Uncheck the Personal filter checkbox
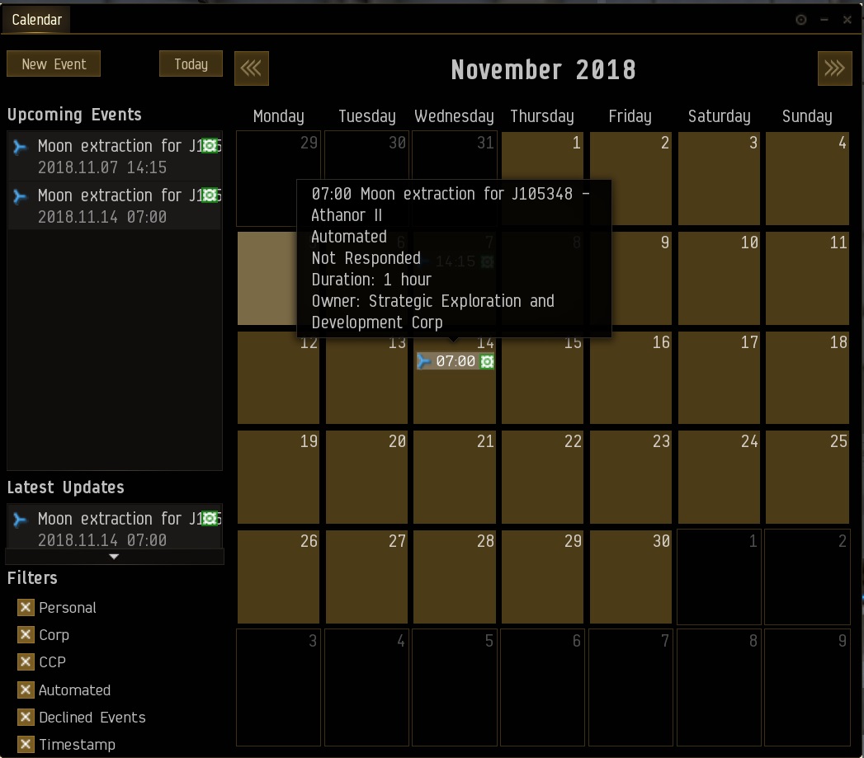 26,608
